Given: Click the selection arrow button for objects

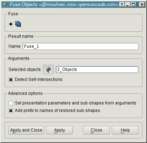Looking at the screenshot, I should tap(48, 70).
